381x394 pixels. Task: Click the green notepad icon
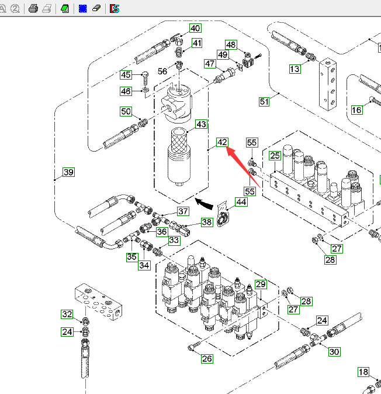(x=64, y=8)
